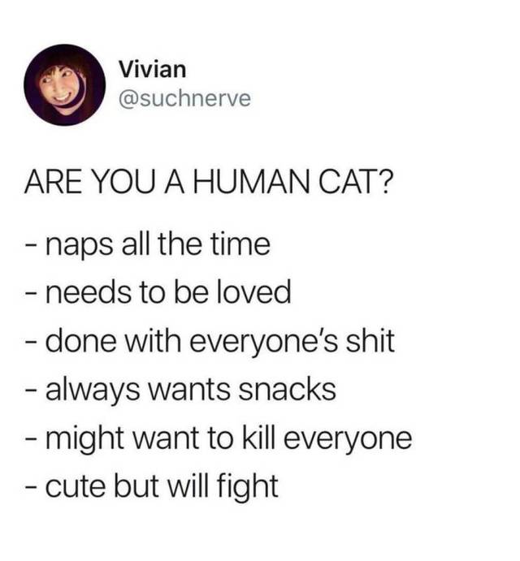The height and width of the screenshot is (561, 520).
Task: Select the "needs to be loved" line
Action: click(158, 292)
